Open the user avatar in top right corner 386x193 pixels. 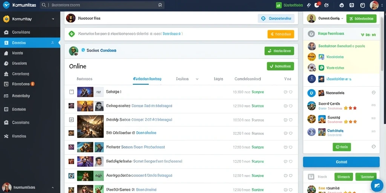coord(374,5)
